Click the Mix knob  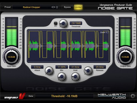(x=62, y=77)
